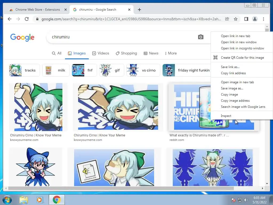The width and height of the screenshot is (273, 205).
Task: Open the Chrome profile avatar
Action: tap(255, 19)
